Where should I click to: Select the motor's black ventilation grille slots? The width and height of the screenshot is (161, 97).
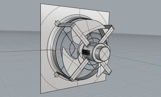coord(86,52)
